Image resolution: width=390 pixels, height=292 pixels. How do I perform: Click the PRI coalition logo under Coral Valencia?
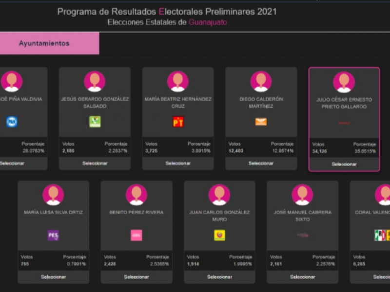coord(382,235)
